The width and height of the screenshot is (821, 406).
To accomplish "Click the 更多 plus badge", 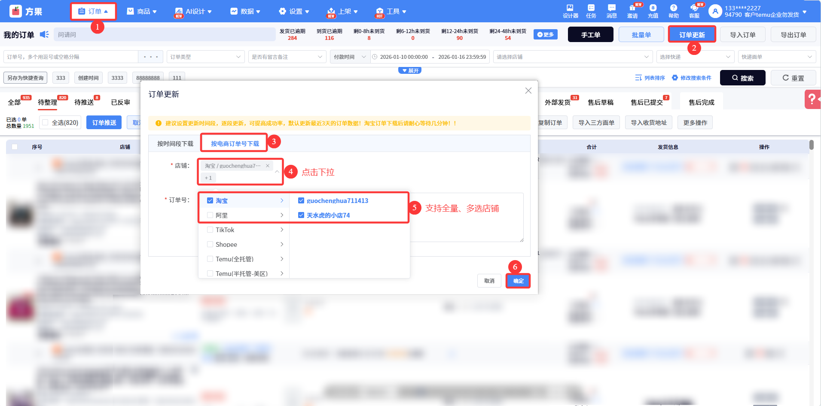I will (546, 34).
